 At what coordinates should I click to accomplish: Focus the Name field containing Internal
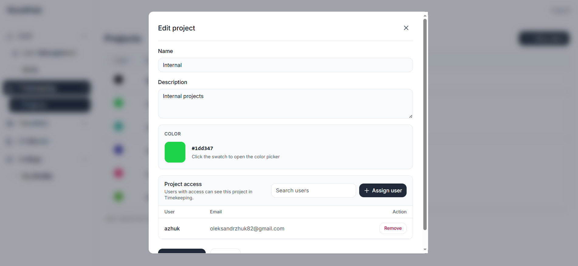pyautogui.click(x=285, y=65)
